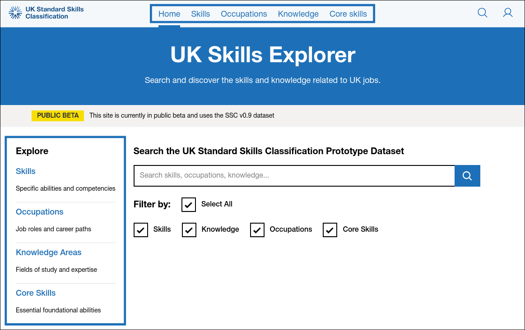
Task: Click the SSC v0.9 dataset beta notice text
Action: tap(182, 115)
